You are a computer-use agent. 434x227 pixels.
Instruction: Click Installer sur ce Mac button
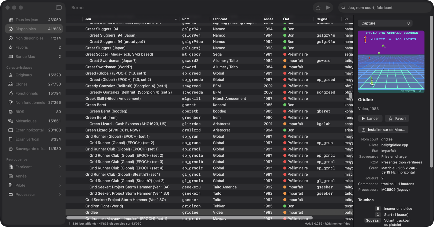383,130
